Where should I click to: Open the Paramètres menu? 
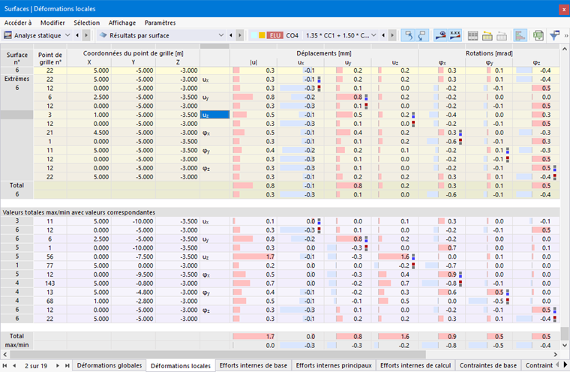160,22
